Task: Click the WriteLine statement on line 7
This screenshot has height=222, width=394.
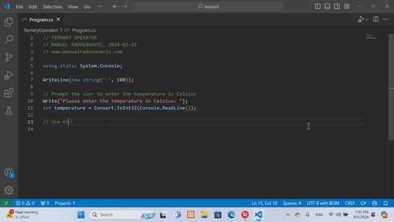Action: (88, 80)
